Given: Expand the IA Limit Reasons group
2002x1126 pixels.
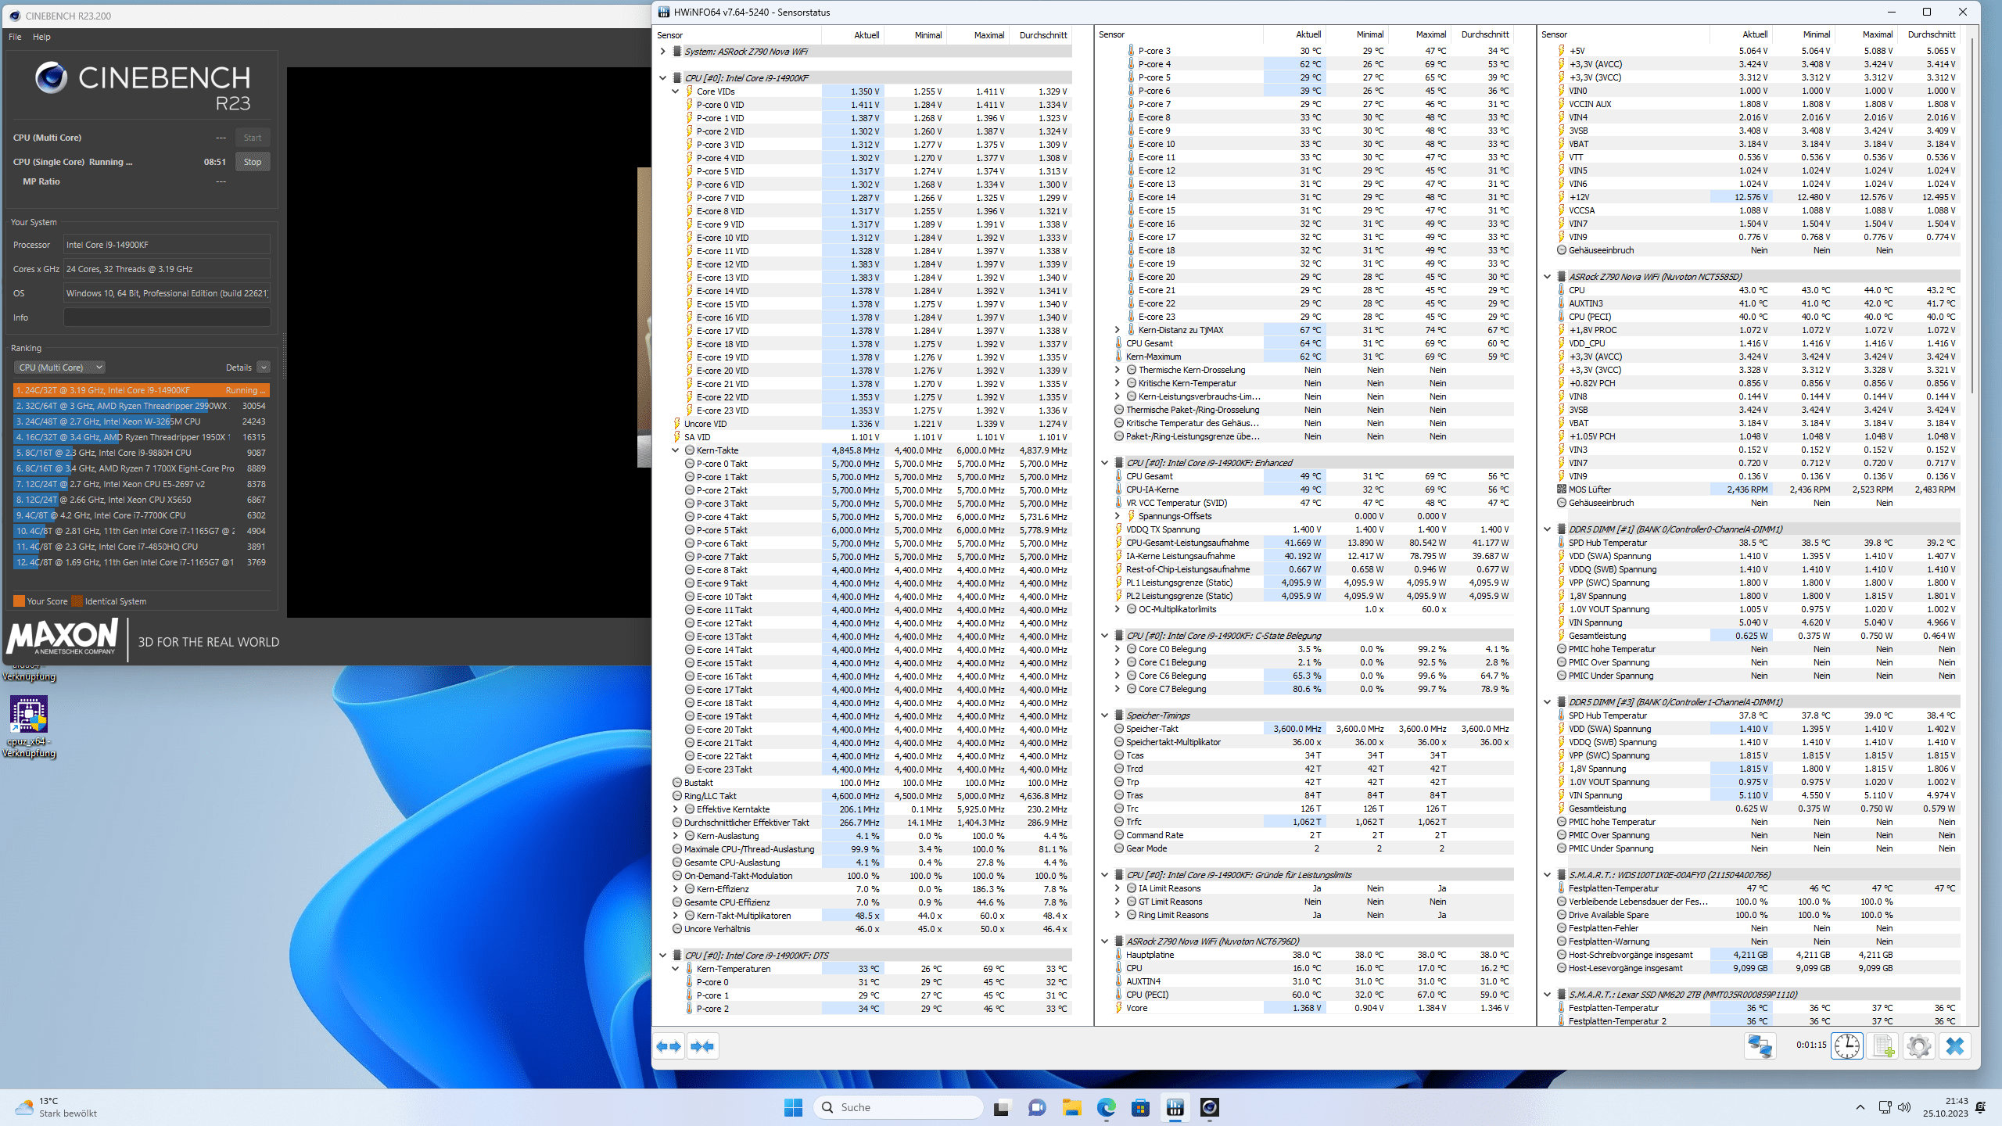Looking at the screenshot, I should (x=1118, y=888).
